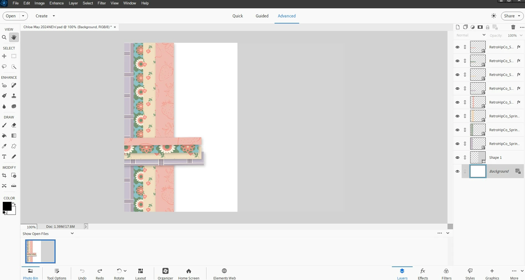
Task: Select the Smart Brush tool
Action: pos(4,96)
